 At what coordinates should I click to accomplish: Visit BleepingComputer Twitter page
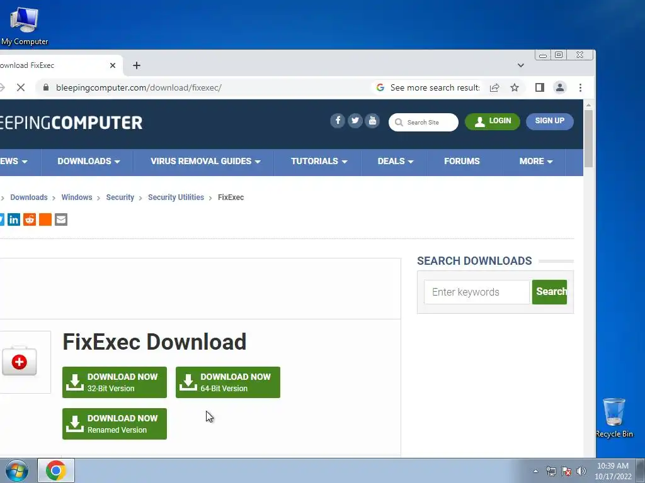355,121
